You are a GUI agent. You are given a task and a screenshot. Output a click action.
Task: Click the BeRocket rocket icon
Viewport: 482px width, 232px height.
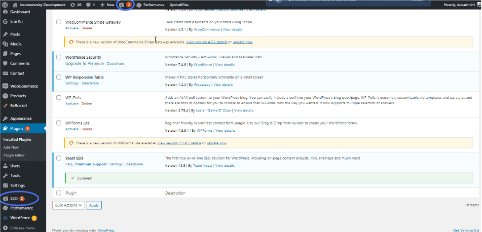tap(5, 106)
